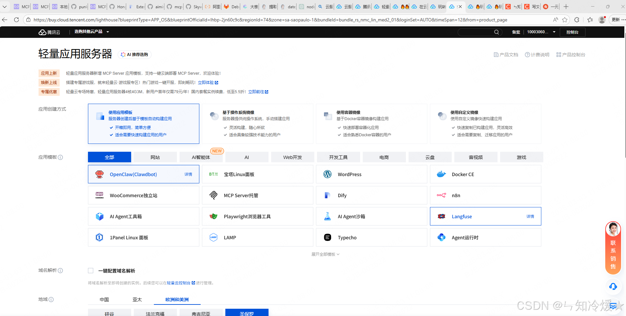
Task: Click the AI Agent工具箱 cube icon
Action: [x=100, y=216]
